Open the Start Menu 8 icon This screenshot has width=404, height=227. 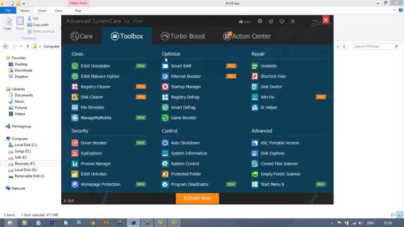tap(254, 184)
